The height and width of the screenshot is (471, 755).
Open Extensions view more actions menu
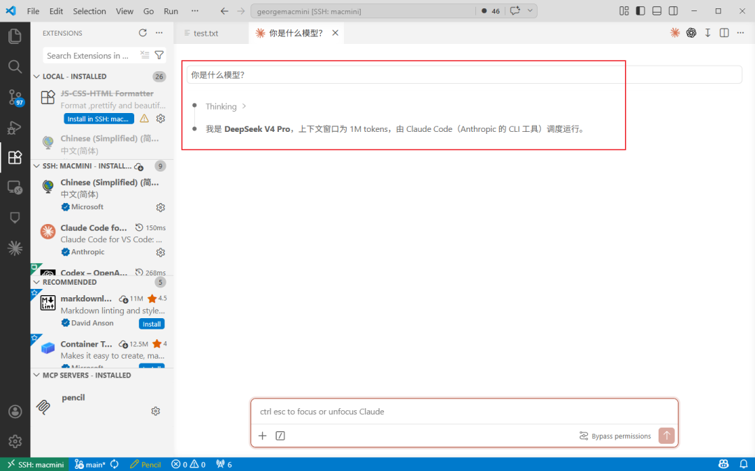coord(159,33)
